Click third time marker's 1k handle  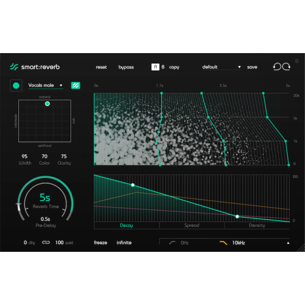[285, 141]
